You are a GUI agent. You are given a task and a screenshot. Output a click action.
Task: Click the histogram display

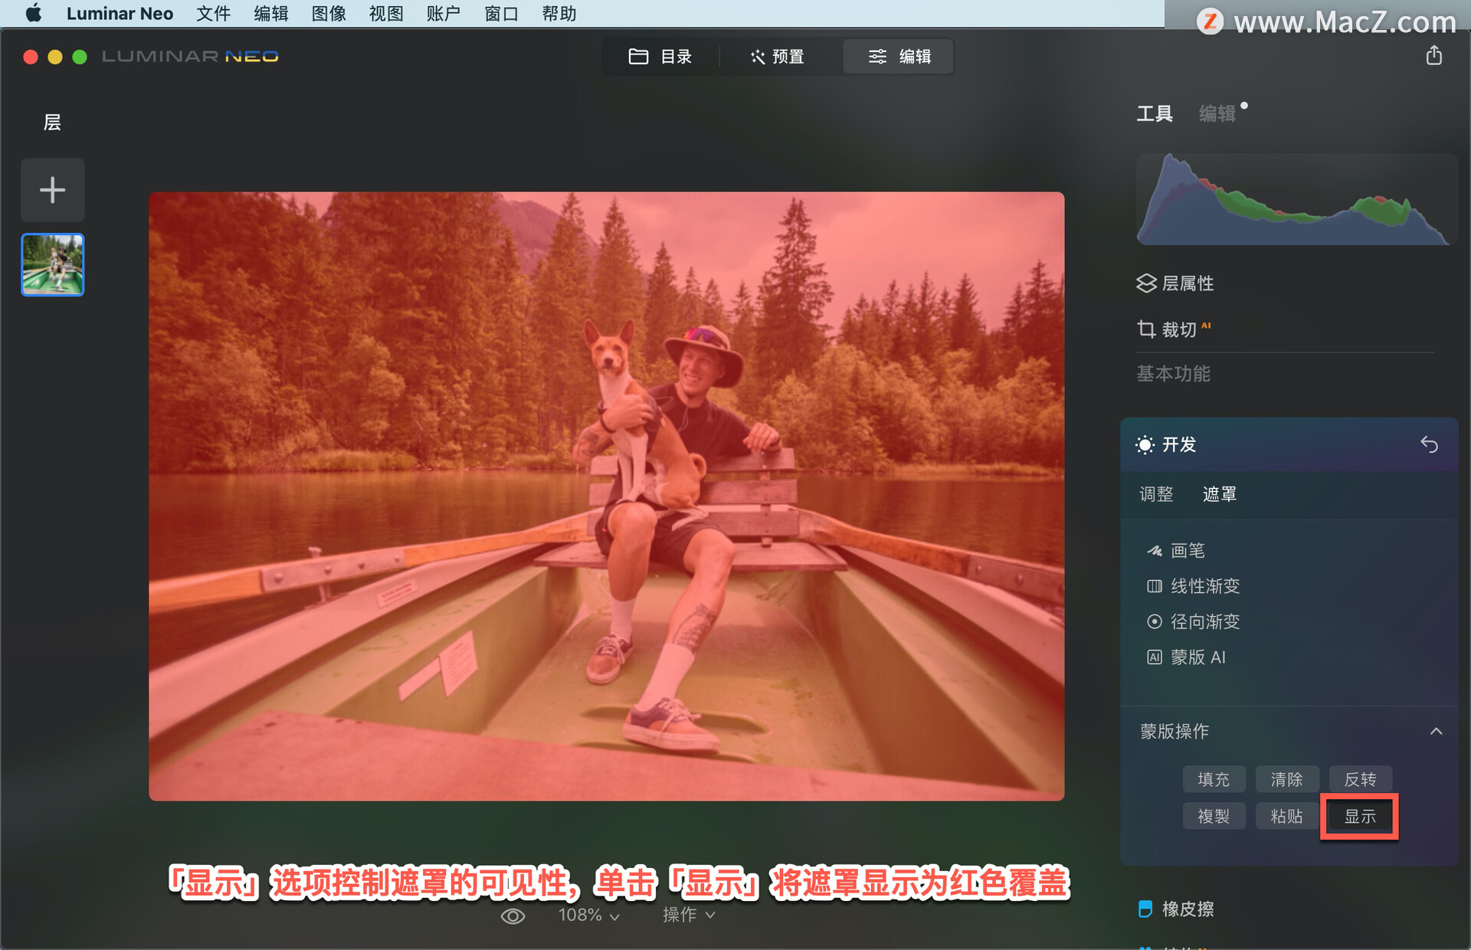pyautogui.click(x=1296, y=199)
